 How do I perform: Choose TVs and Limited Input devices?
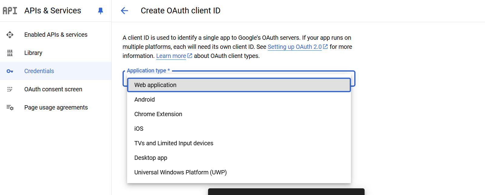(173, 143)
